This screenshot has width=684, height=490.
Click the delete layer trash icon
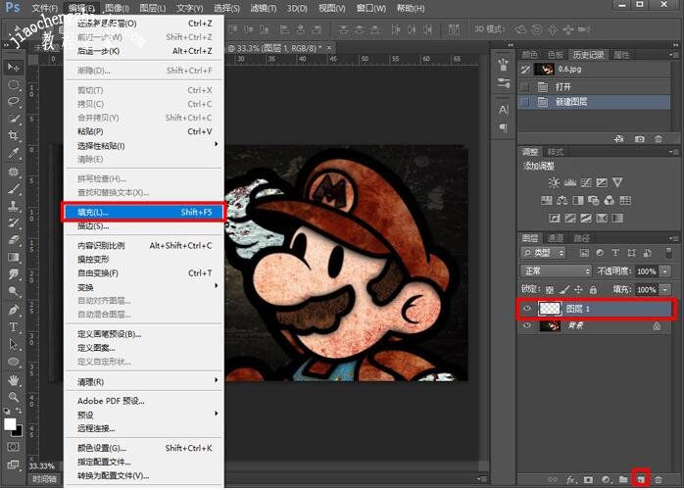(659, 479)
